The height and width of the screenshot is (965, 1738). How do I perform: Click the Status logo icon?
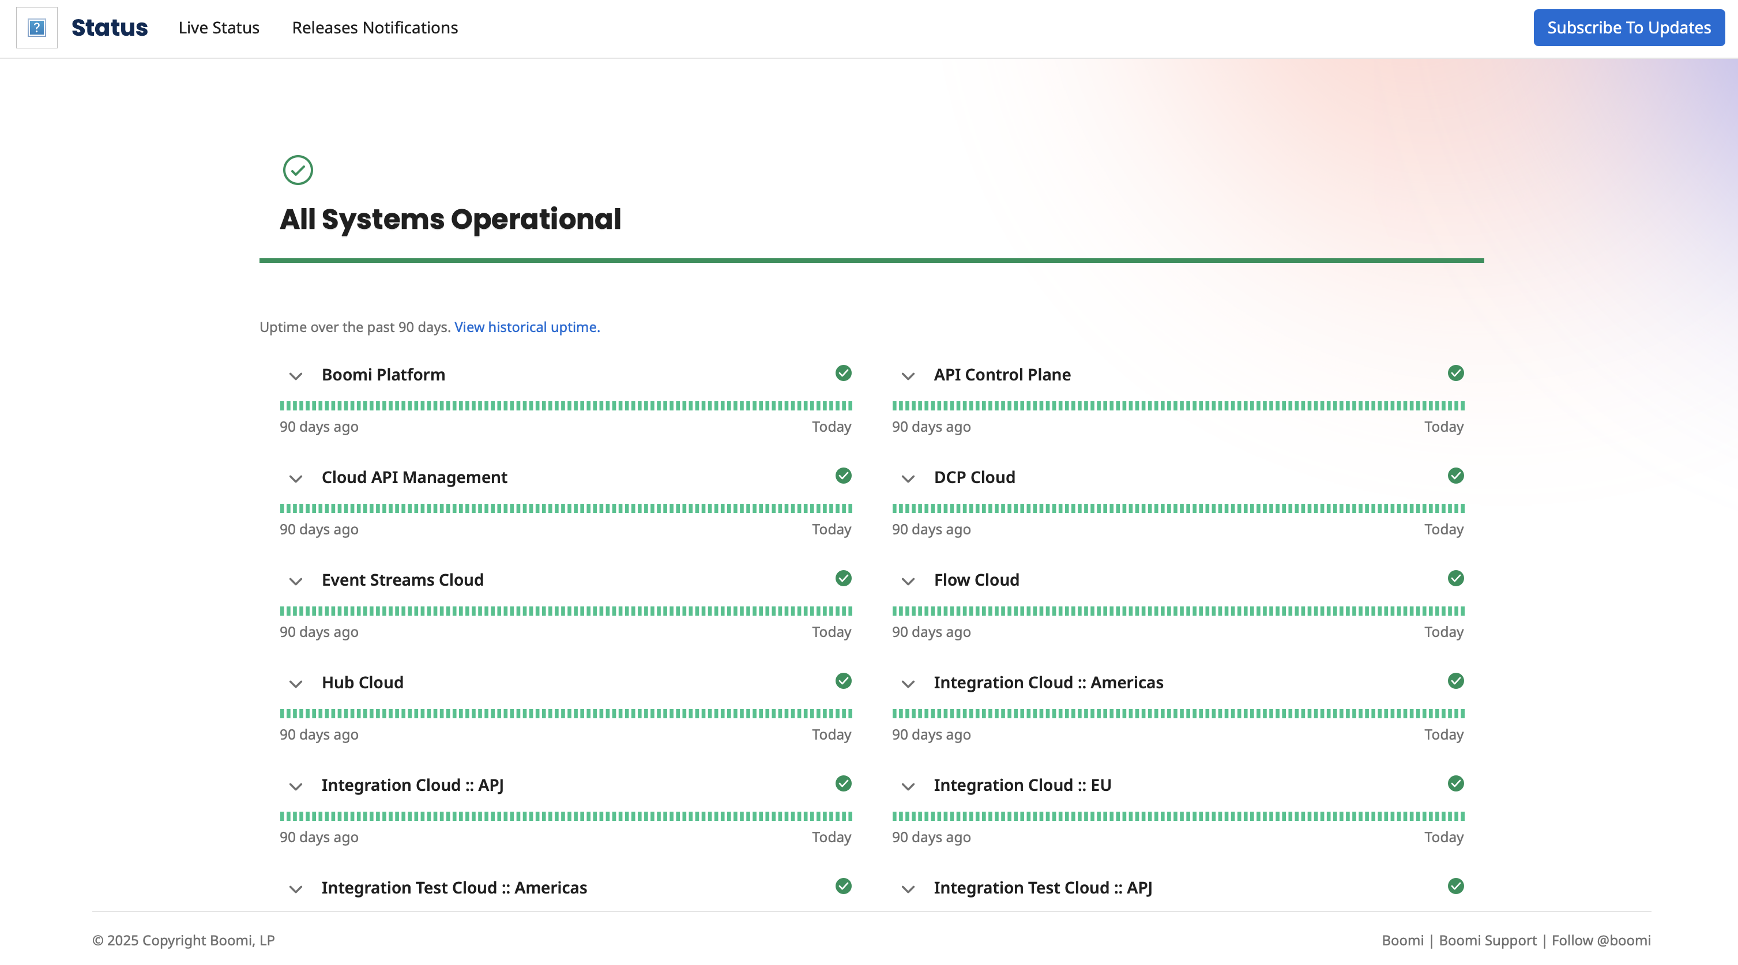[x=37, y=28]
